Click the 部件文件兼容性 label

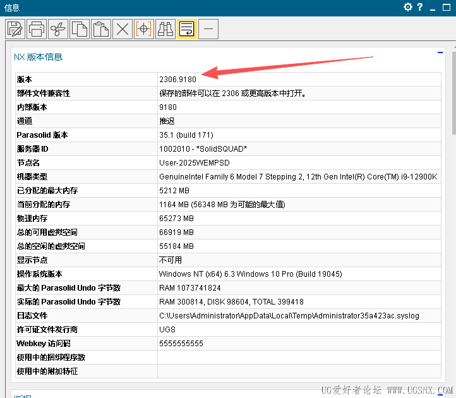click(44, 93)
